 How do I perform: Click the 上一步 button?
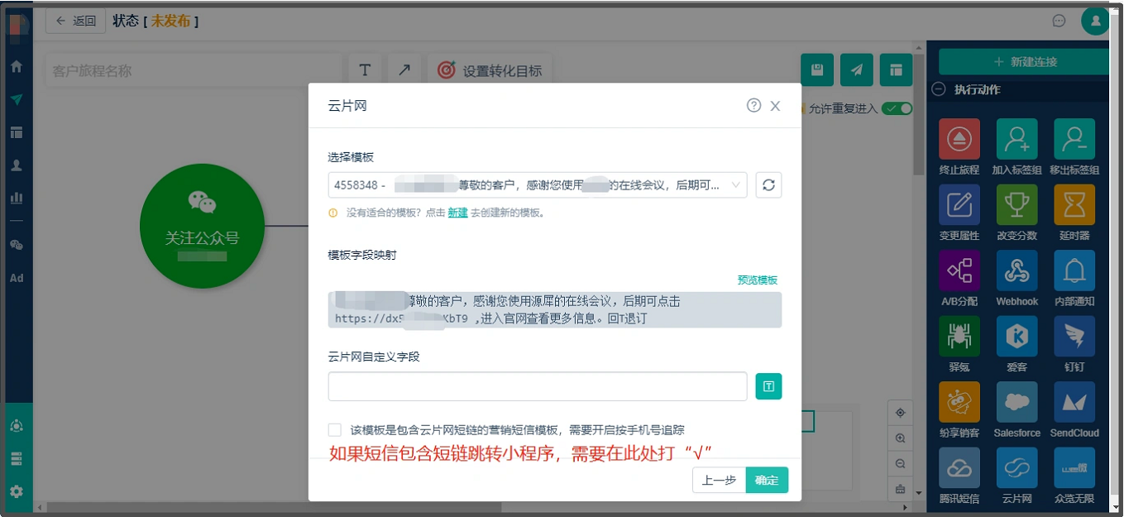[719, 480]
